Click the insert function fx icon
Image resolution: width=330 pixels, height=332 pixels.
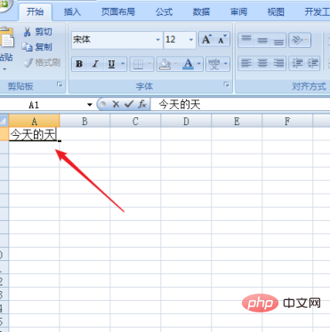142,104
